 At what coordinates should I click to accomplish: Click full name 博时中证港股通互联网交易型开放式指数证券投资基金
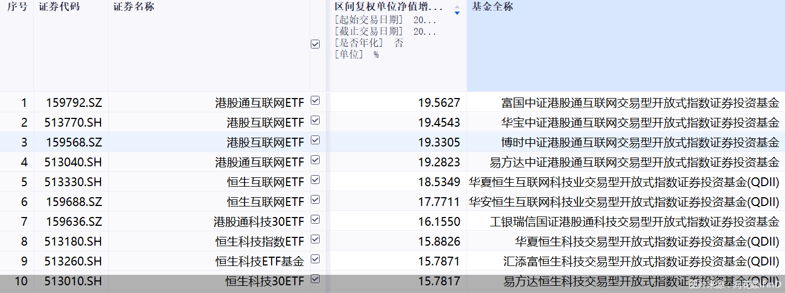pyautogui.click(x=640, y=142)
